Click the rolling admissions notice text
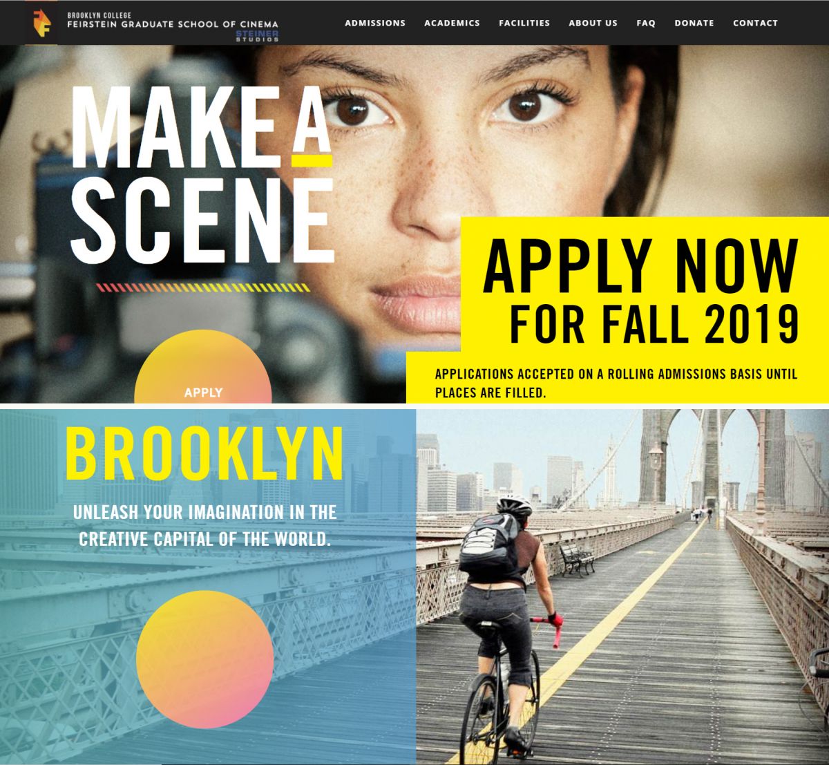Viewport: 829px width, 765px height. 616,384
